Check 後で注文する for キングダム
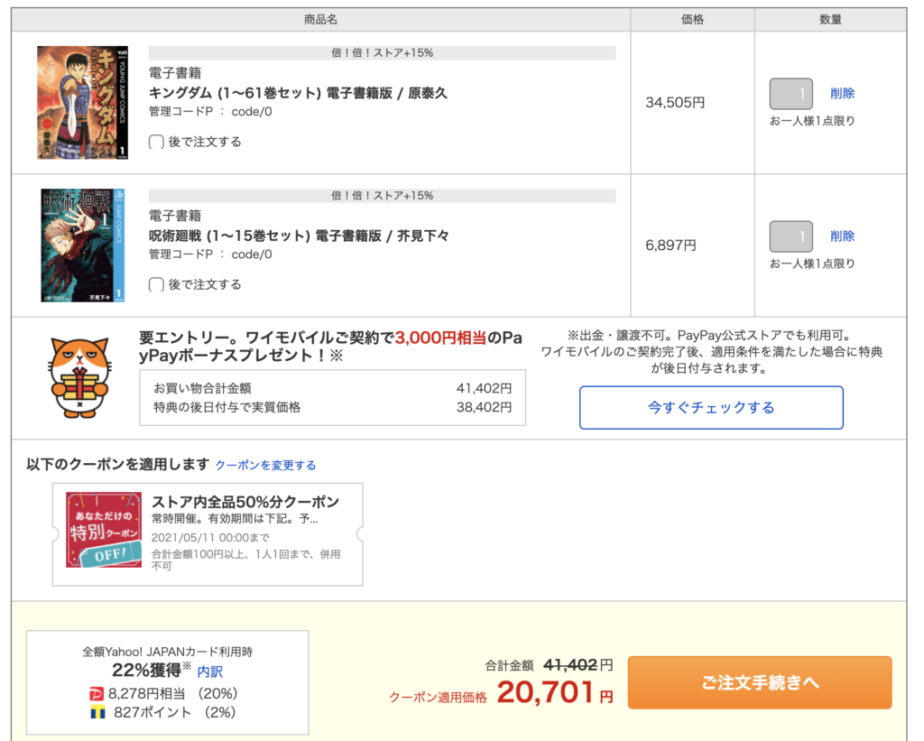The width and height of the screenshot is (924, 741). 156,142
